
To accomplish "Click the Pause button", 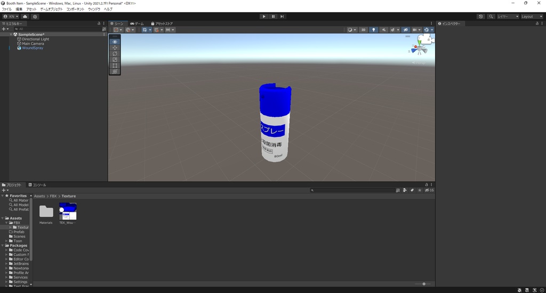I will point(273,17).
